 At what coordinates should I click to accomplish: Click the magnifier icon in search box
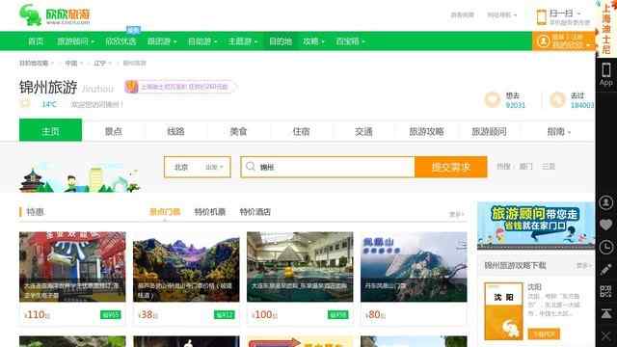[x=251, y=167]
